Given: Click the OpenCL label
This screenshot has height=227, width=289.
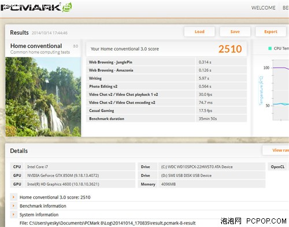Looking at the screenshot, I should click(x=277, y=167).
